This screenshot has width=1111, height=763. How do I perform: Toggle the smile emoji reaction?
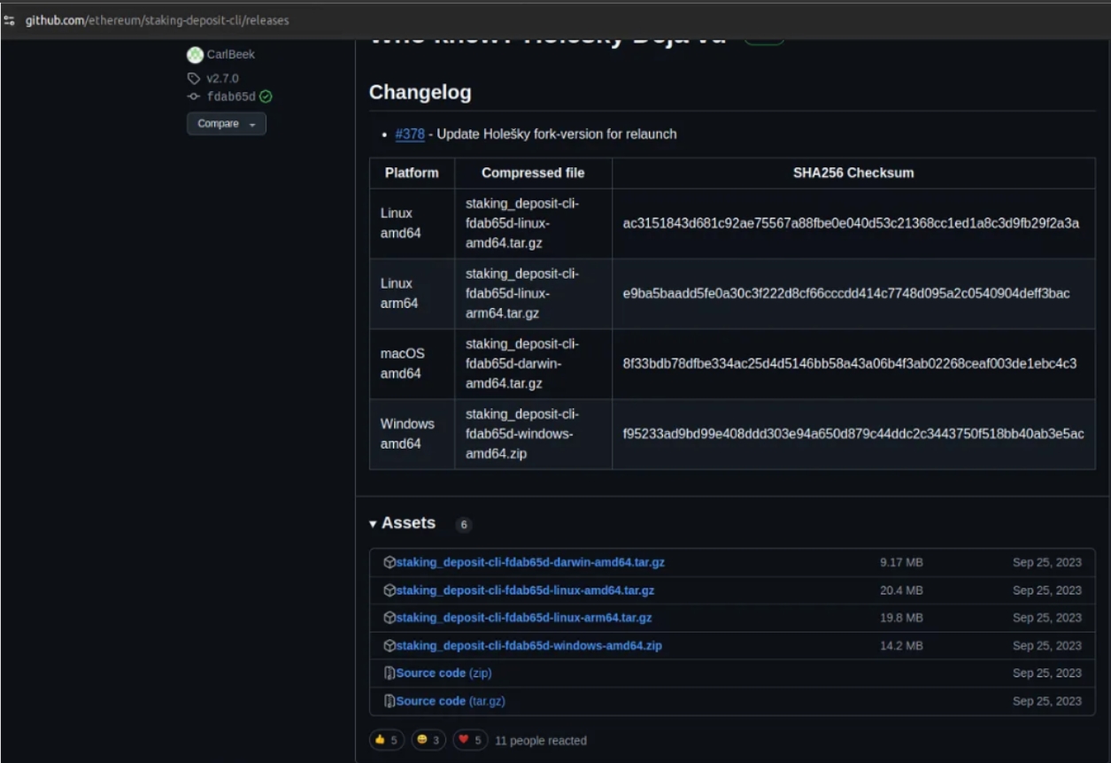[x=428, y=740]
